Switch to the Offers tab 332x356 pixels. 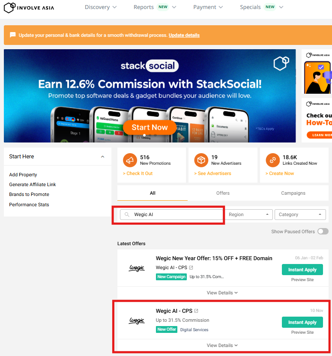point(223,193)
